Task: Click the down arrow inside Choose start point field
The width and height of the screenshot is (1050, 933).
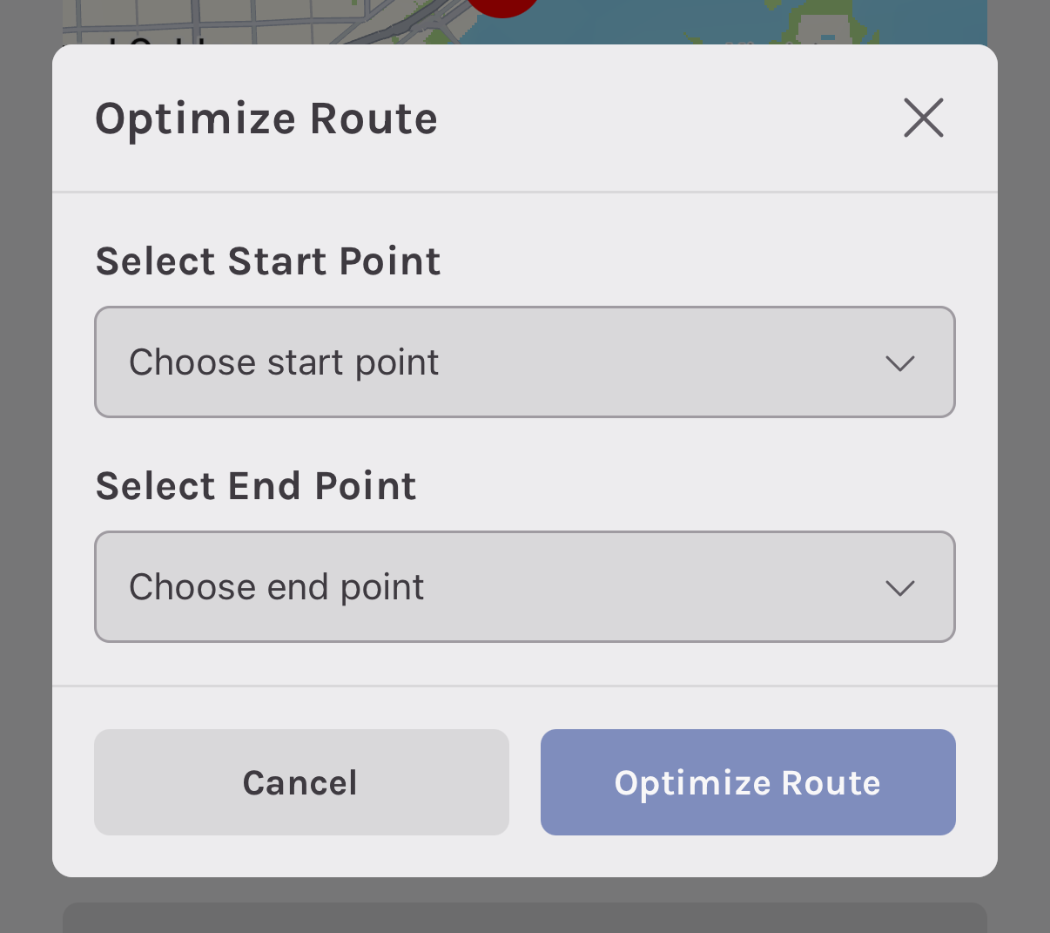Action: [x=900, y=362]
